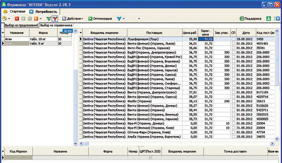Open the unlabeled dropdown arrow right of blue funnel
This screenshot has height=163, width=282.
click(x=139, y=18)
